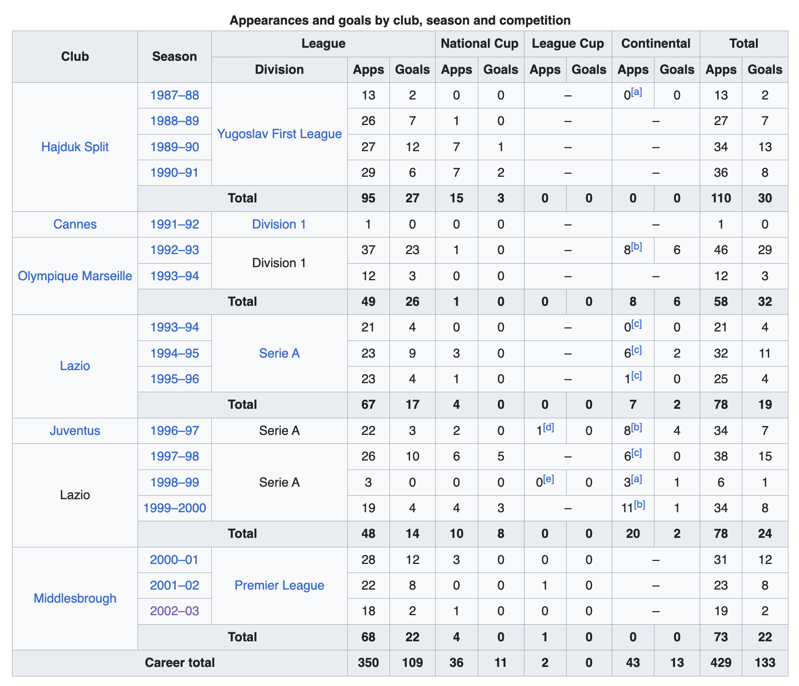Open the Olympique Marseille club link
This screenshot has width=799, height=686.
[x=75, y=276]
